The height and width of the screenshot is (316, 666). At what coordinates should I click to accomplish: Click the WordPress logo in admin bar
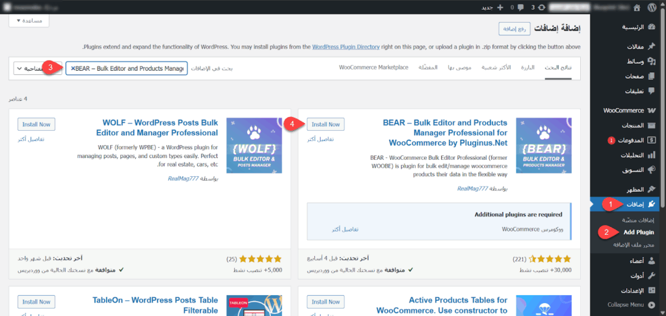[652, 7]
